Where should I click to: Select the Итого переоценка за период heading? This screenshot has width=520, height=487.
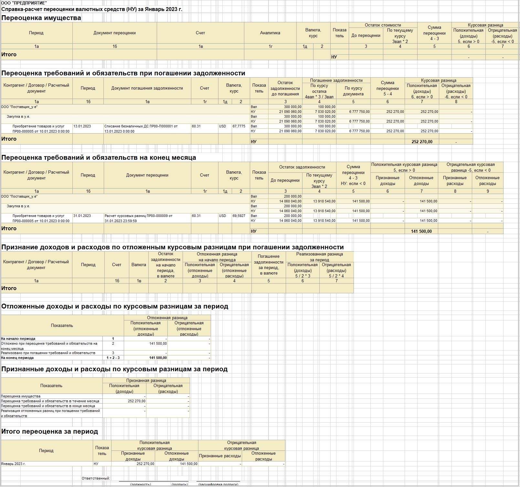click(x=49, y=431)
